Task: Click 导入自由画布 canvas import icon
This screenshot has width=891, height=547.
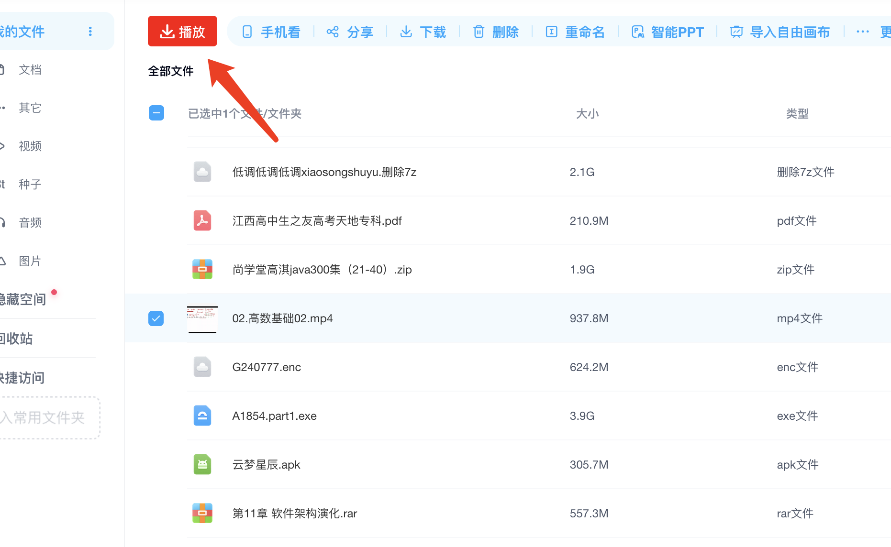Action: click(736, 32)
